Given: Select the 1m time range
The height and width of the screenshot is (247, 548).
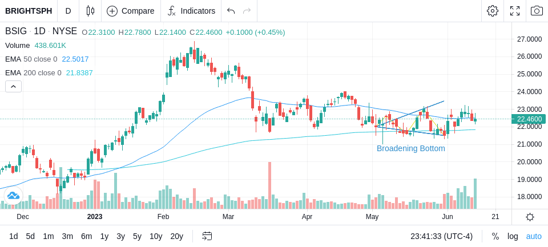Looking at the screenshot, I should [48, 237].
